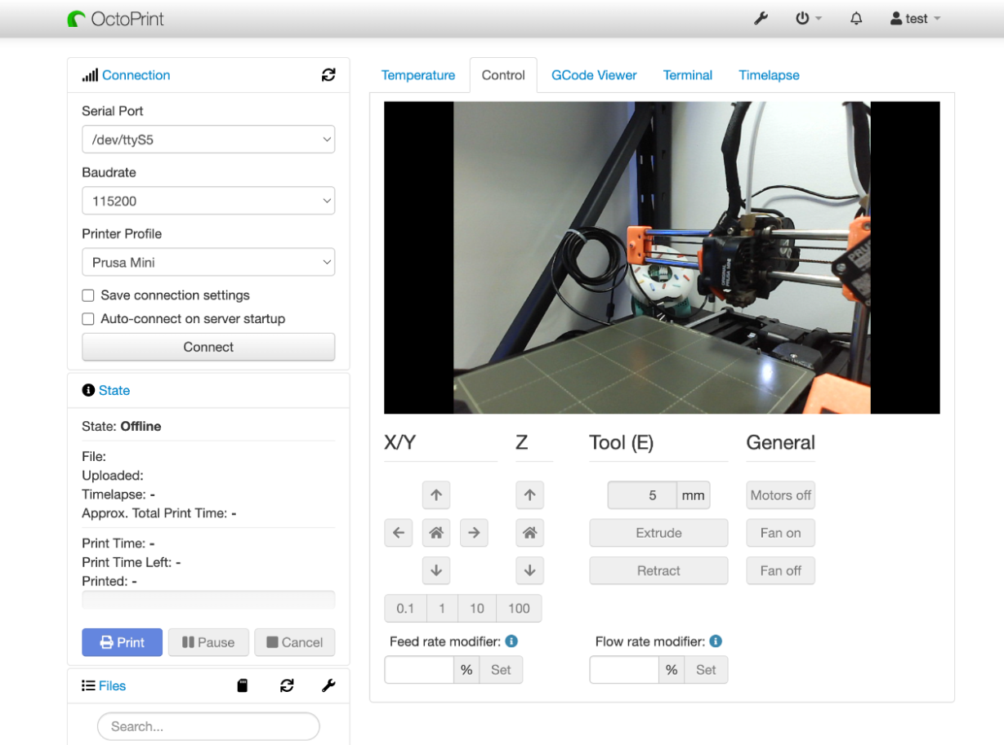
Task: Click the print progress bar
Action: [x=208, y=600]
